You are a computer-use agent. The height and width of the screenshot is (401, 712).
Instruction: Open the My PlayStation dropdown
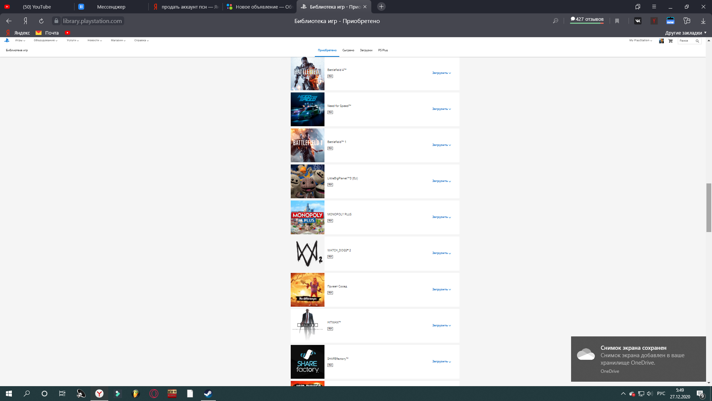coord(641,40)
